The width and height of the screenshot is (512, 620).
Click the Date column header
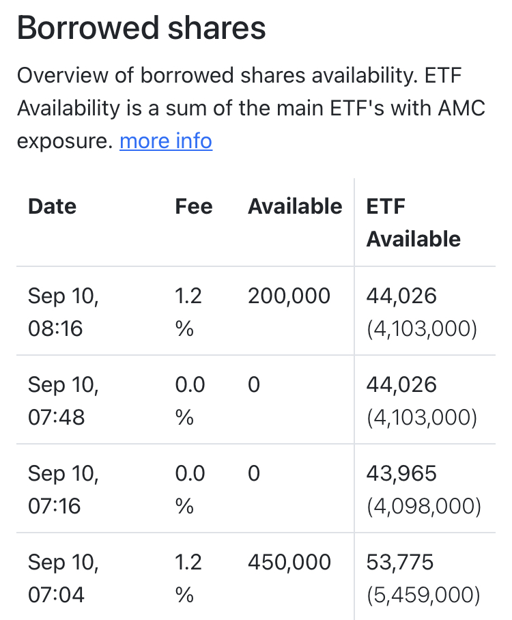(x=53, y=206)
